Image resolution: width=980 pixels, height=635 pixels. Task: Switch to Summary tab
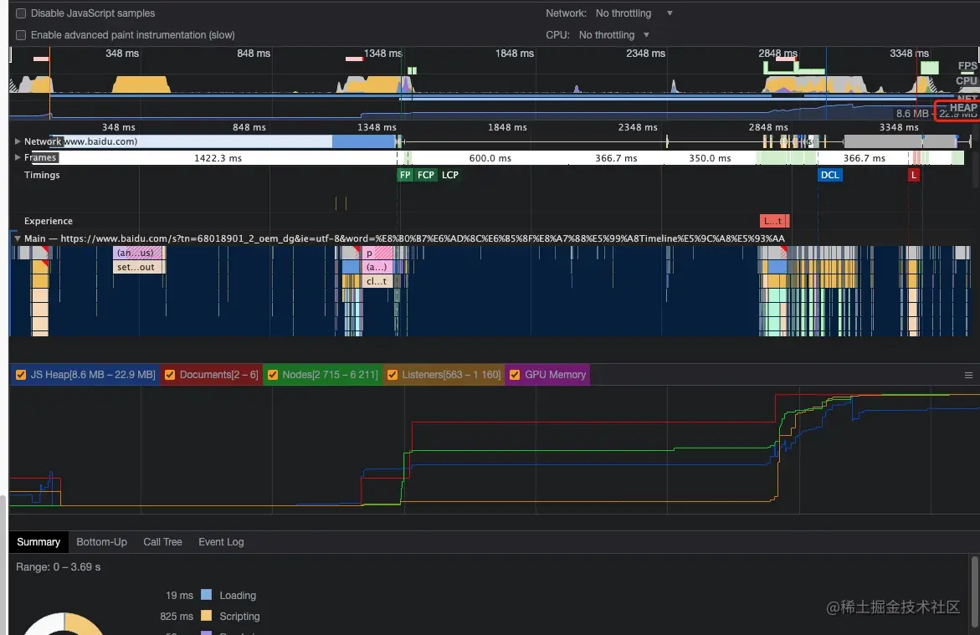38,542
